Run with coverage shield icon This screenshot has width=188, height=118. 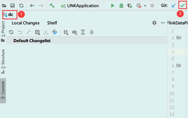click(x=130, y=6)
